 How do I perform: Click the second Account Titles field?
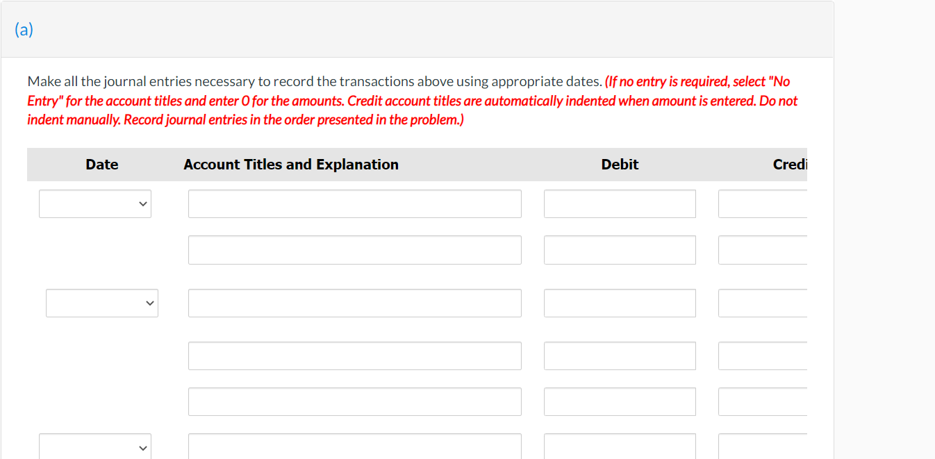pos(354,250)
